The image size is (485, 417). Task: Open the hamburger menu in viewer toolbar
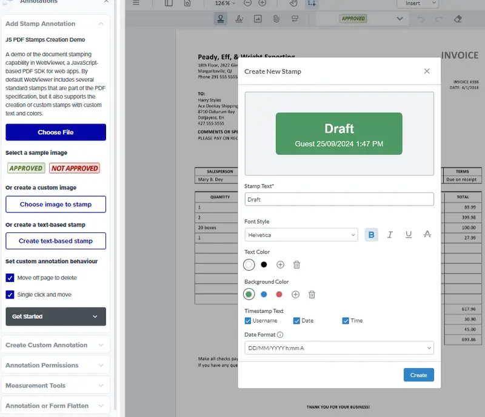tap(136, 3)
